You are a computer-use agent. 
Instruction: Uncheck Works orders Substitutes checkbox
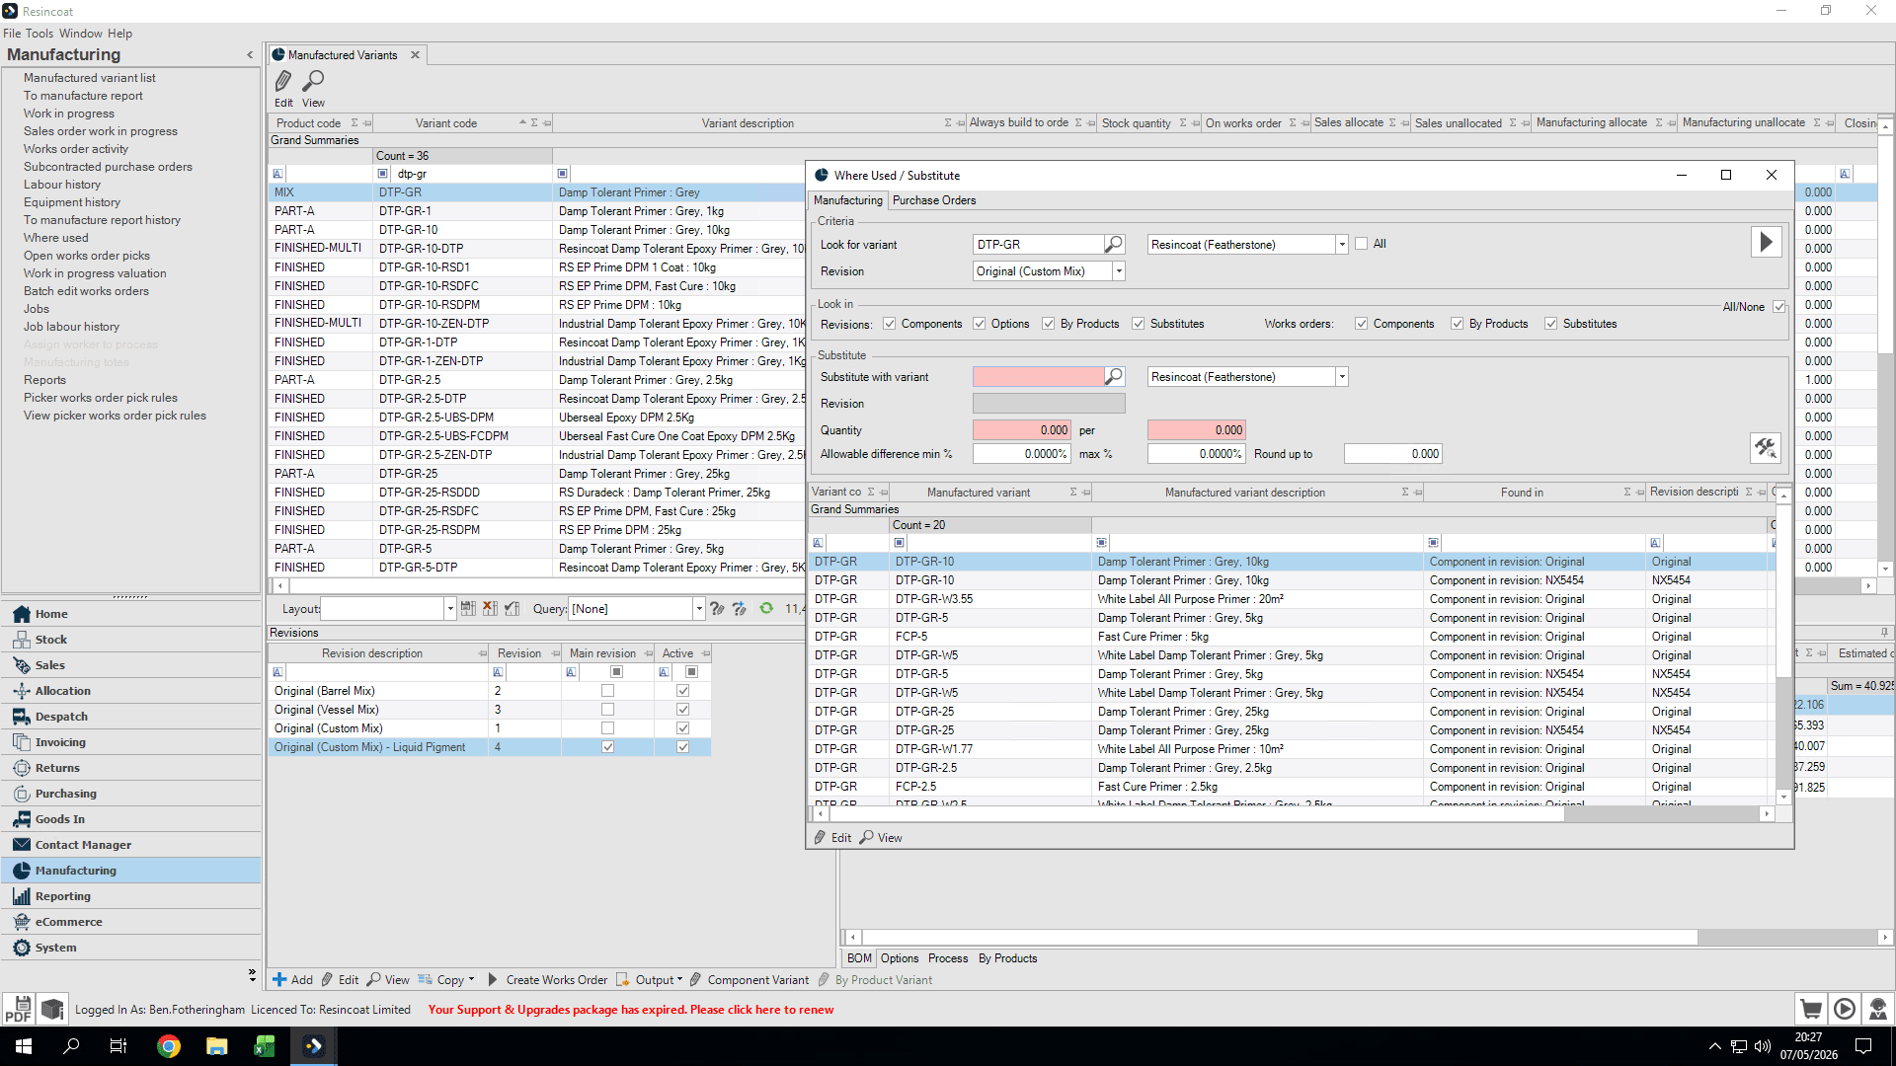coord(1551,324)
